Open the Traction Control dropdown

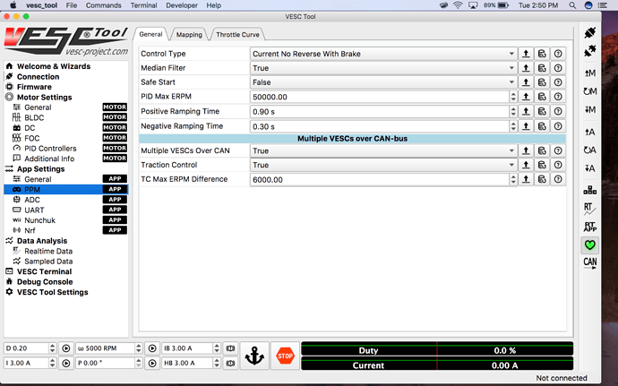pos(380,165)
